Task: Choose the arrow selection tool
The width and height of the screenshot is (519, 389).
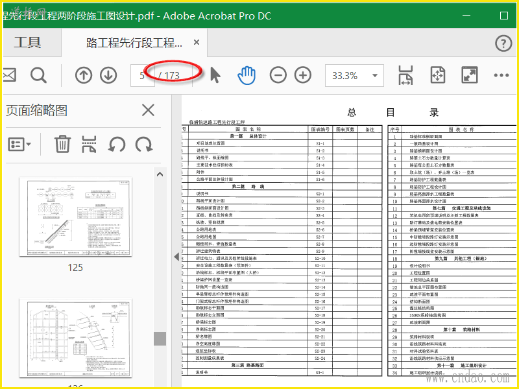Action: [x=215, y=75]
